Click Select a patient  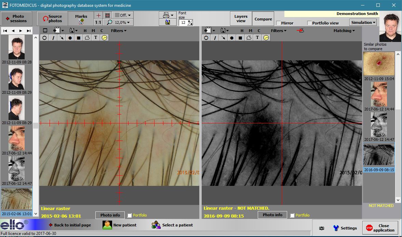[x=172, y=225]
